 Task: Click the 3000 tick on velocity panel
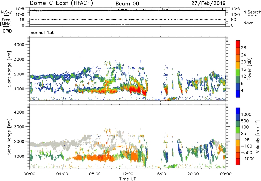coord(19,127)
